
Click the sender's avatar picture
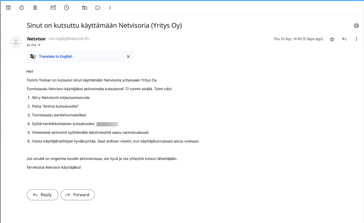point(16,42)
